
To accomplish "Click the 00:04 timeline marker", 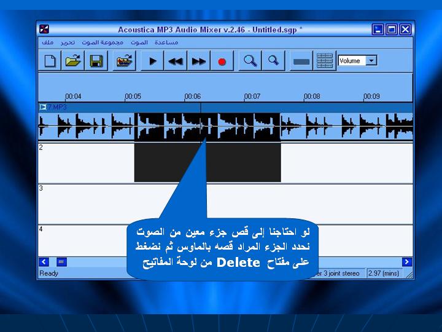I will [x=73, y=97].
